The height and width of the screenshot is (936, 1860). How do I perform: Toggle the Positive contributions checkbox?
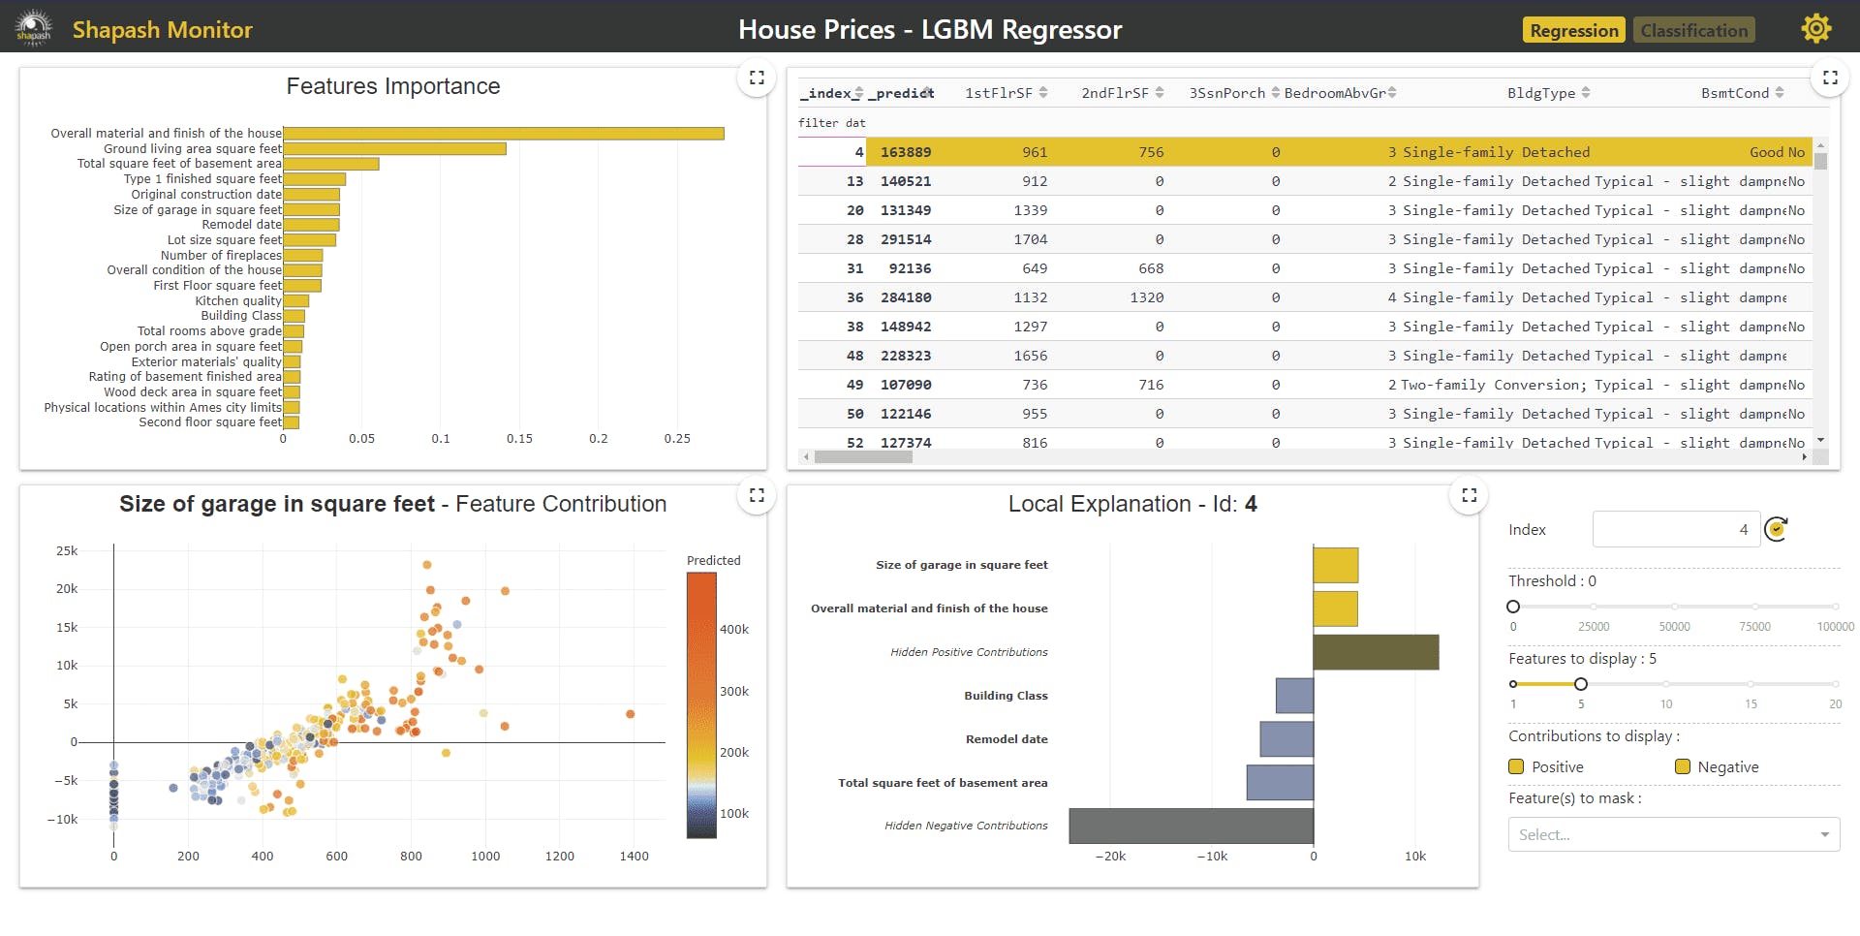click(x=1517, y=766)
